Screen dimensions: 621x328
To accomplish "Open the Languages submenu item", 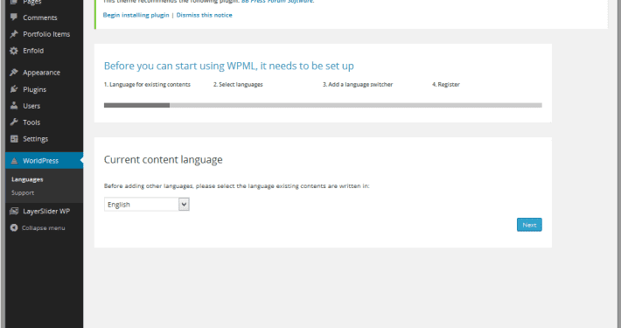I will tap(27, 179).
